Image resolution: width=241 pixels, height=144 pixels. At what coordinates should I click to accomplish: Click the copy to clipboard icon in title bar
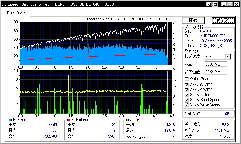coord(209,4)
